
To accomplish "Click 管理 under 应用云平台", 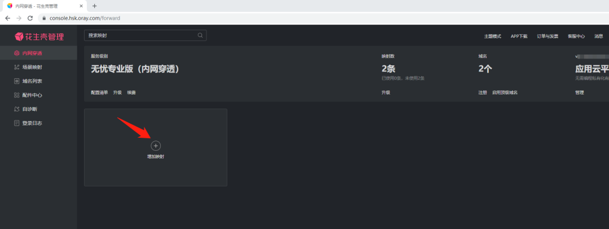I will pos(580,93).
